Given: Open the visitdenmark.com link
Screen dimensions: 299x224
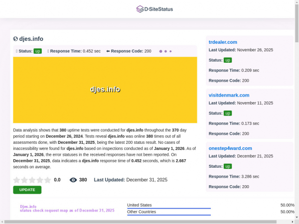Looking at the screenshot, I should pyautogui.click(x=229, y=95).
